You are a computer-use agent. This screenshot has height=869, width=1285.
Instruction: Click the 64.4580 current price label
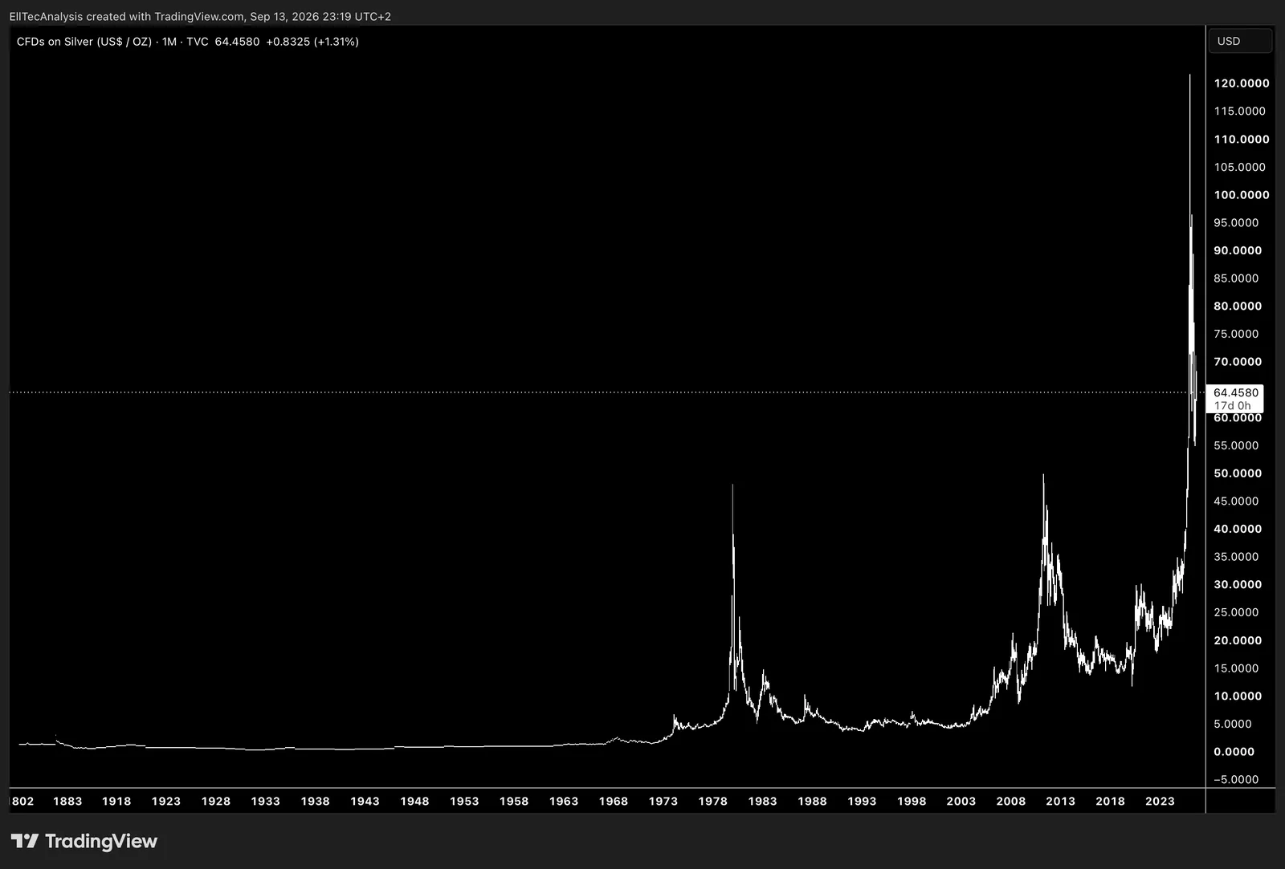point(1235,392)
